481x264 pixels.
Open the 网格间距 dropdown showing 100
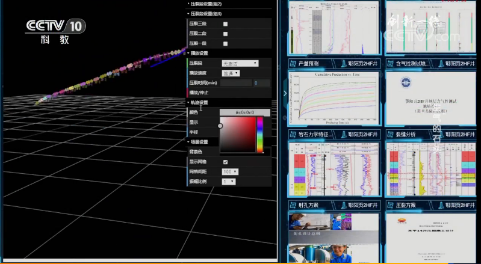pos(230,171)
